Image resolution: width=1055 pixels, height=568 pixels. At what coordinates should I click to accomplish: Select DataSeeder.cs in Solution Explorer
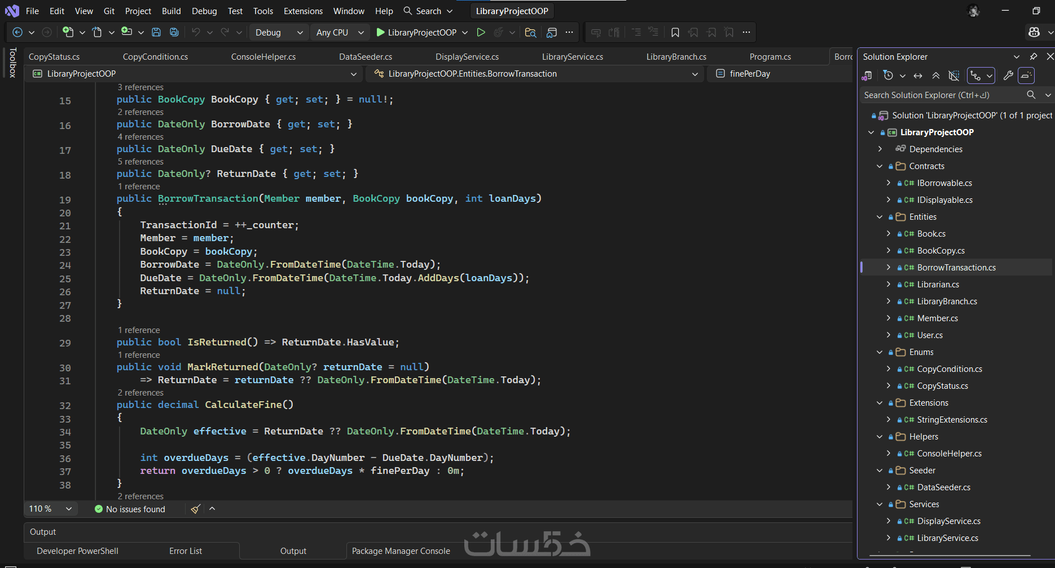click(944, 487)
